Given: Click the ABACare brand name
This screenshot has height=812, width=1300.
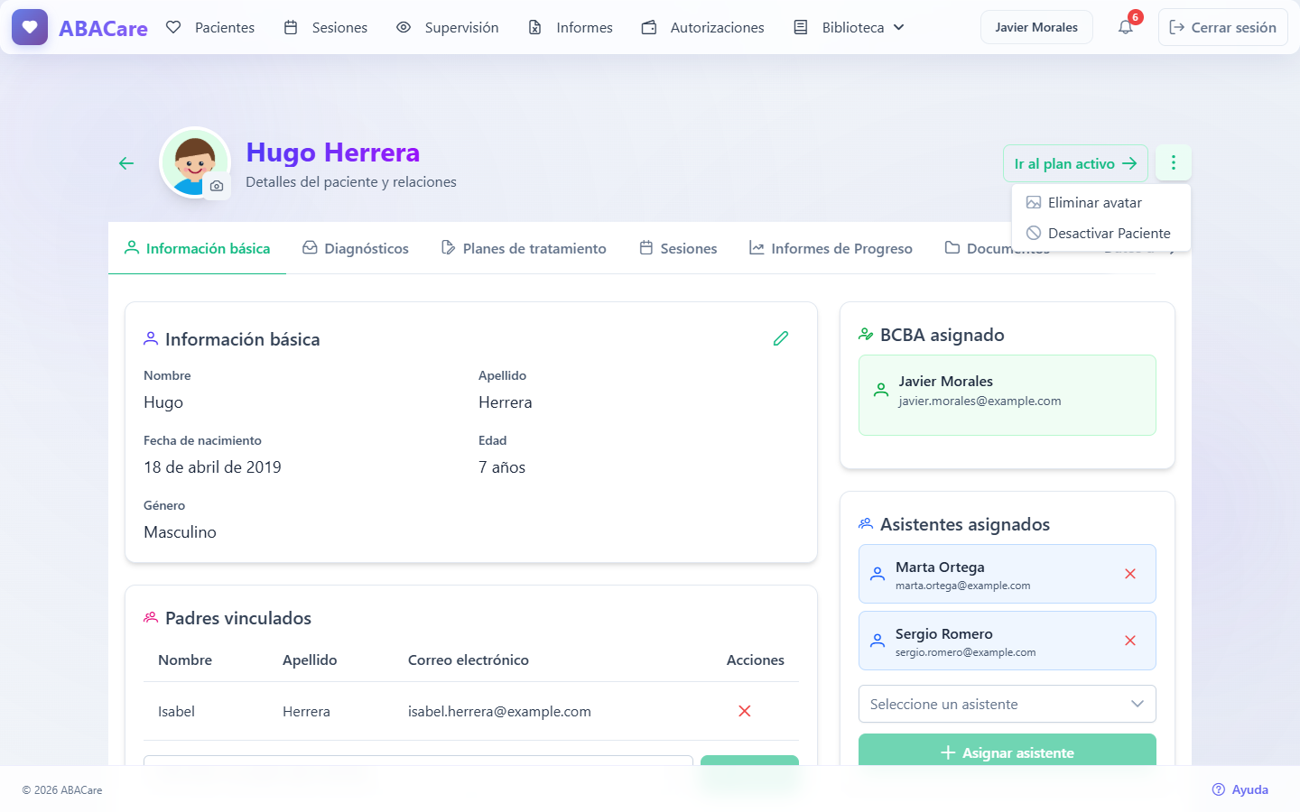Looking at the screenshot, I should pyautogui.click(x=103, y=28).
